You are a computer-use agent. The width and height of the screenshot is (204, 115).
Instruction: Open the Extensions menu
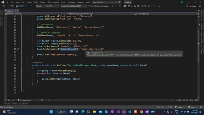71,2
